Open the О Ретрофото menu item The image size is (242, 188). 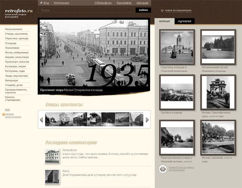tap(103, 3)
